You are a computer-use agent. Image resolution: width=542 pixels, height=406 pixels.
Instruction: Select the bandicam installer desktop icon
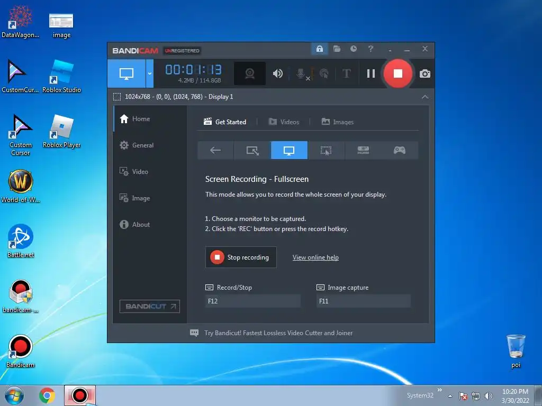coord(21,297)
